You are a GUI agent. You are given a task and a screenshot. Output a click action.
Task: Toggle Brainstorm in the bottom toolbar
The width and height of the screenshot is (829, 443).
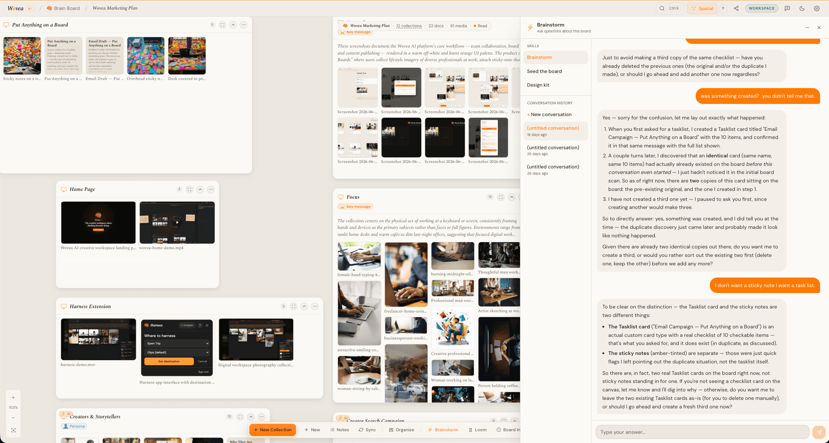click(x=443, y=430)
